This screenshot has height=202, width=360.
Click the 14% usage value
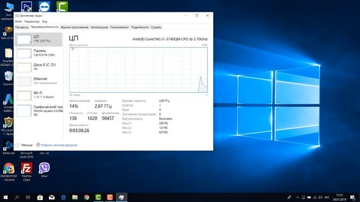(74, 106)
